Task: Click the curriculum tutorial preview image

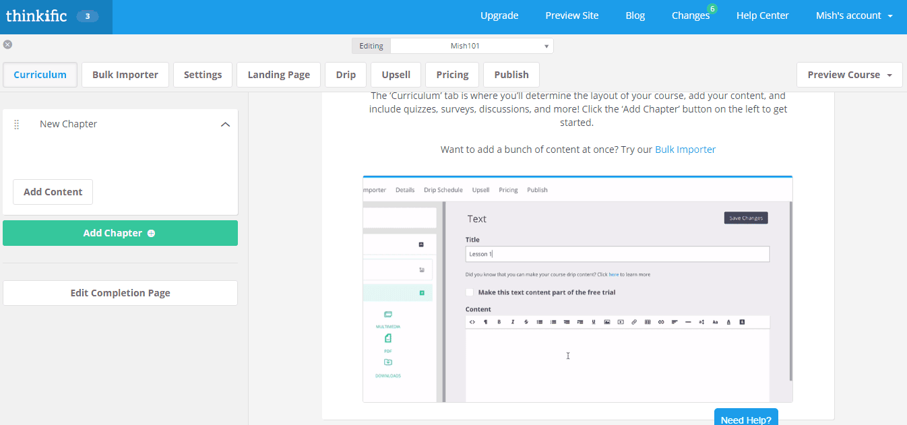Action: pyautogui.click(x=577, y=289)
